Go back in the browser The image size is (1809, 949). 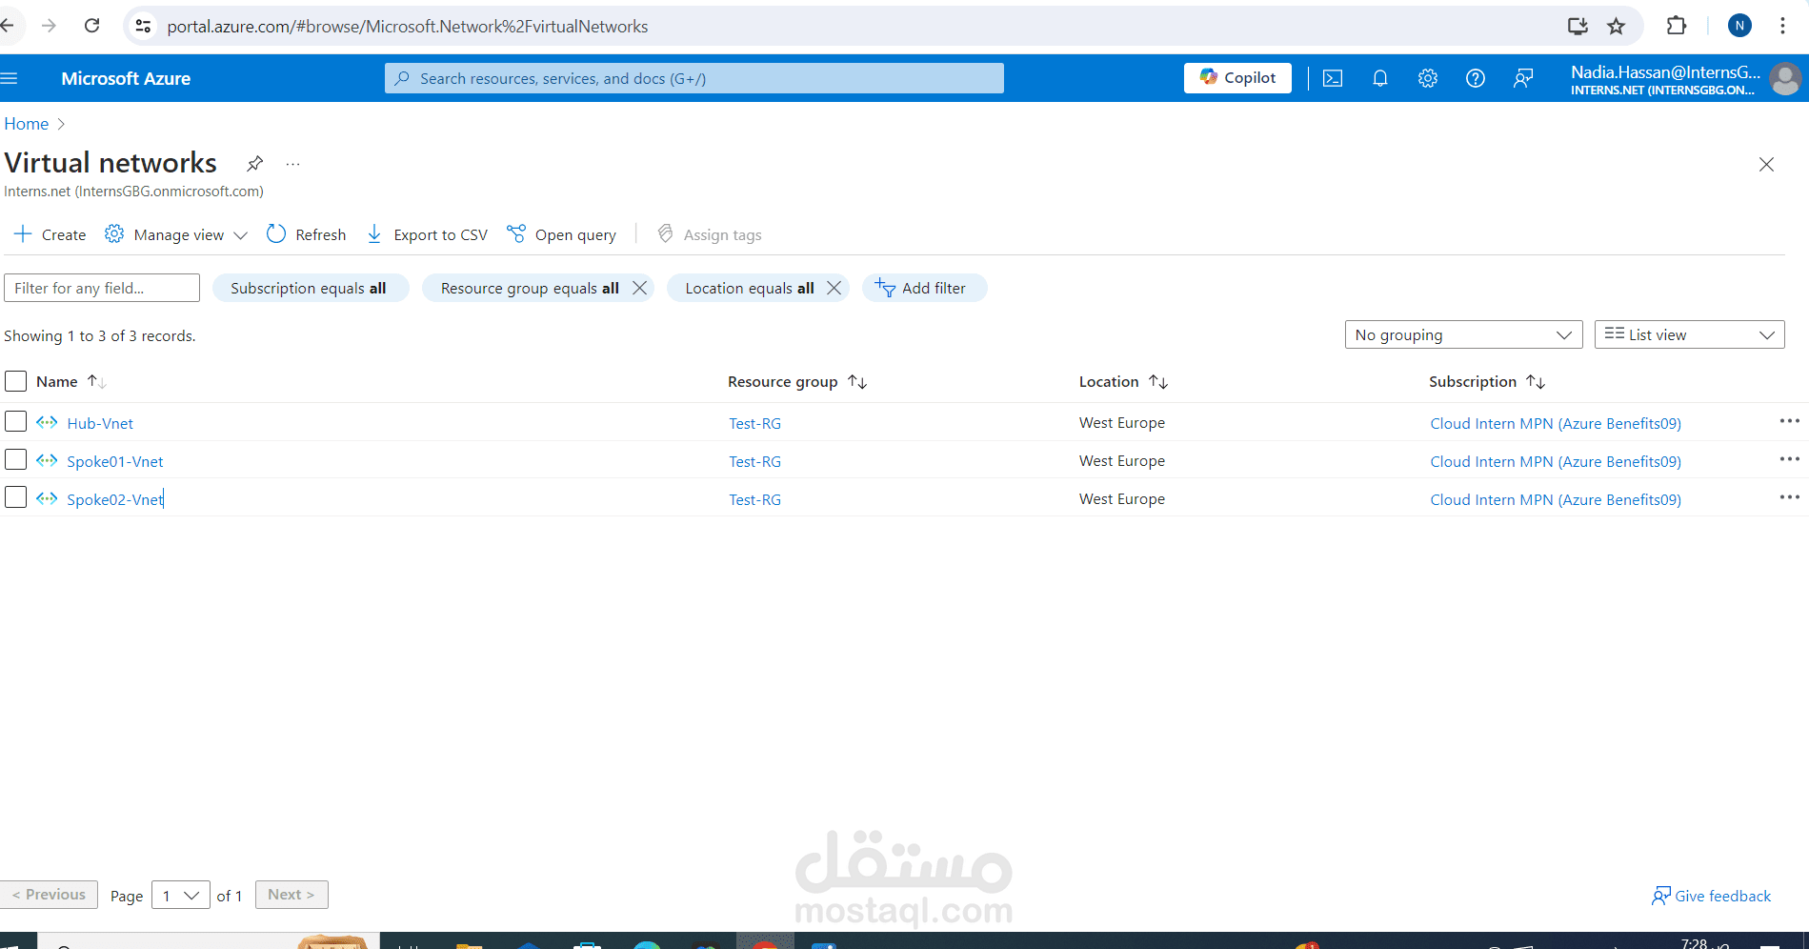click(x=8, y=26)
